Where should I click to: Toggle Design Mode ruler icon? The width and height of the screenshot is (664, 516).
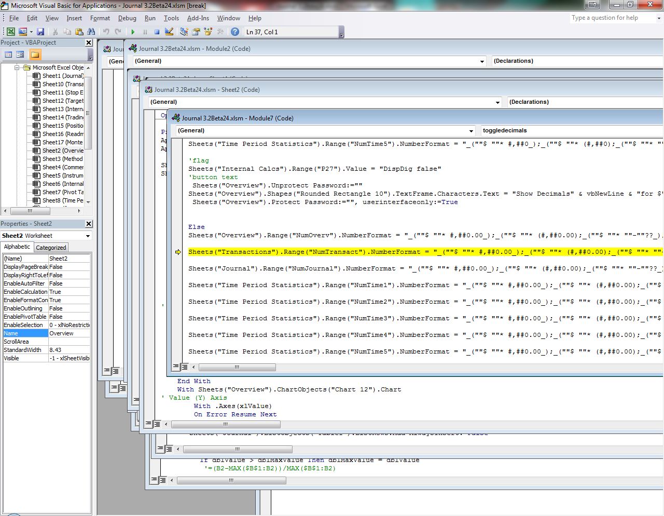coord(169,32)
